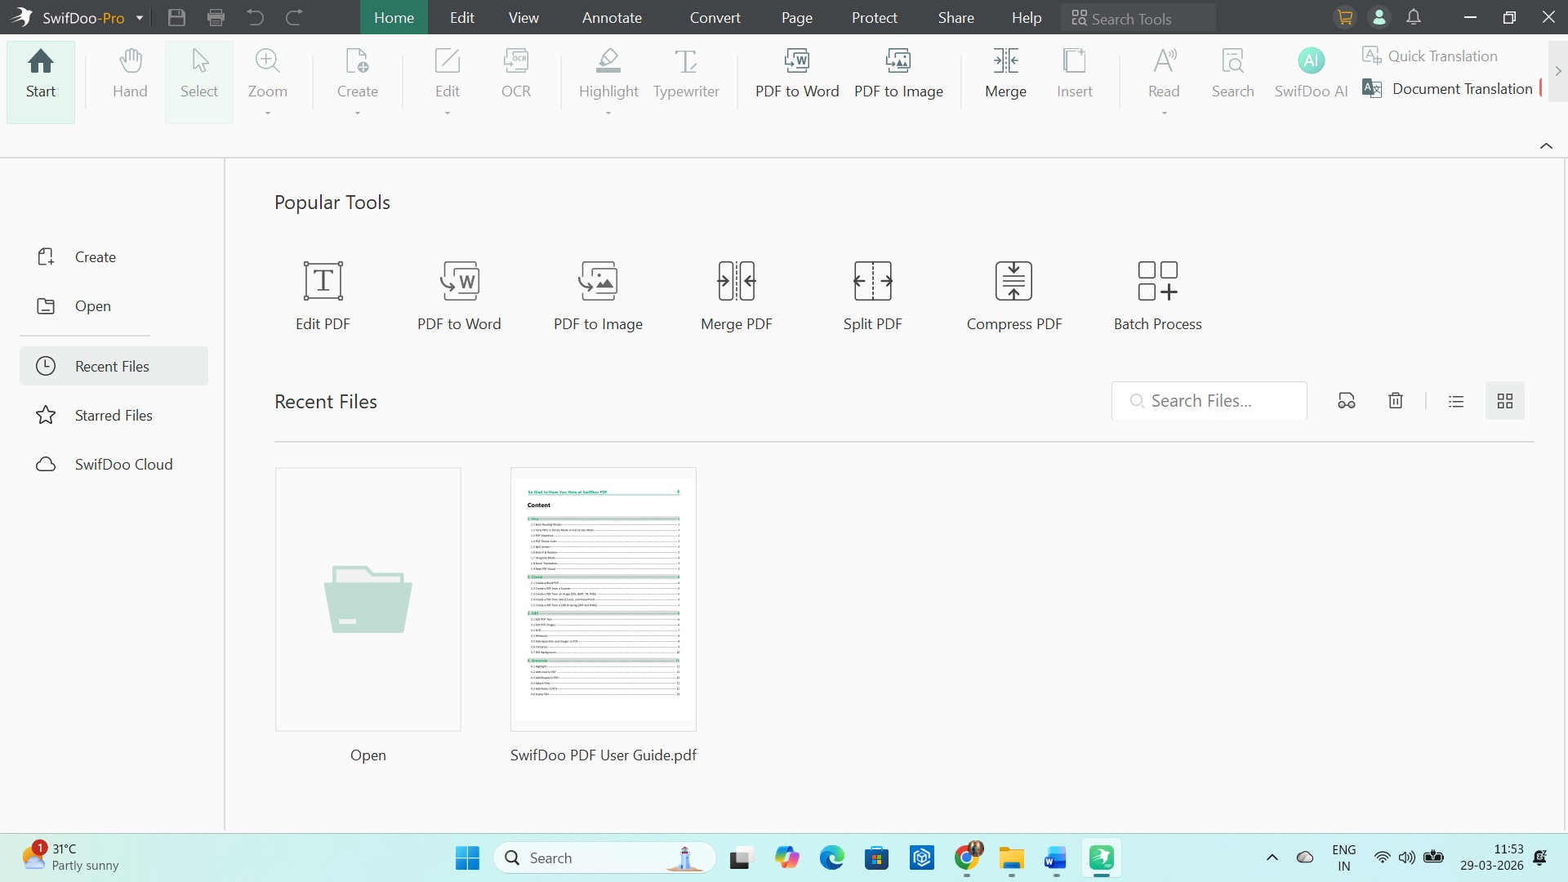Delete selected recent files
Viewport: 1568px width, 882px height.
[x=1396, y=400]
